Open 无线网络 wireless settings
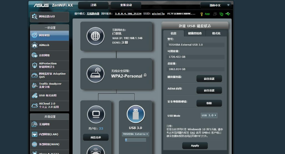Screen dimensions: 285x154 click(x=49, y=124)
